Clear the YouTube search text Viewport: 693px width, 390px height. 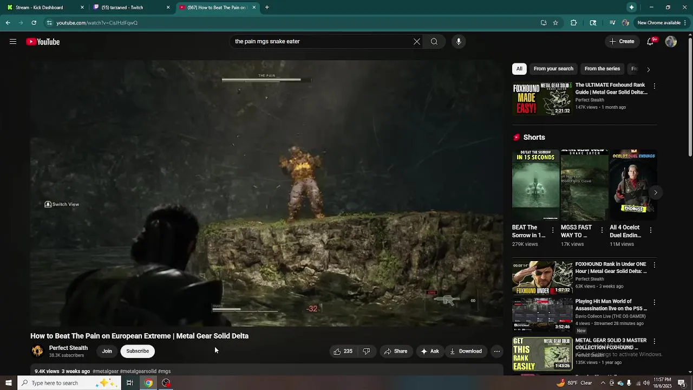pyautogui.click(x=417, y=42)
